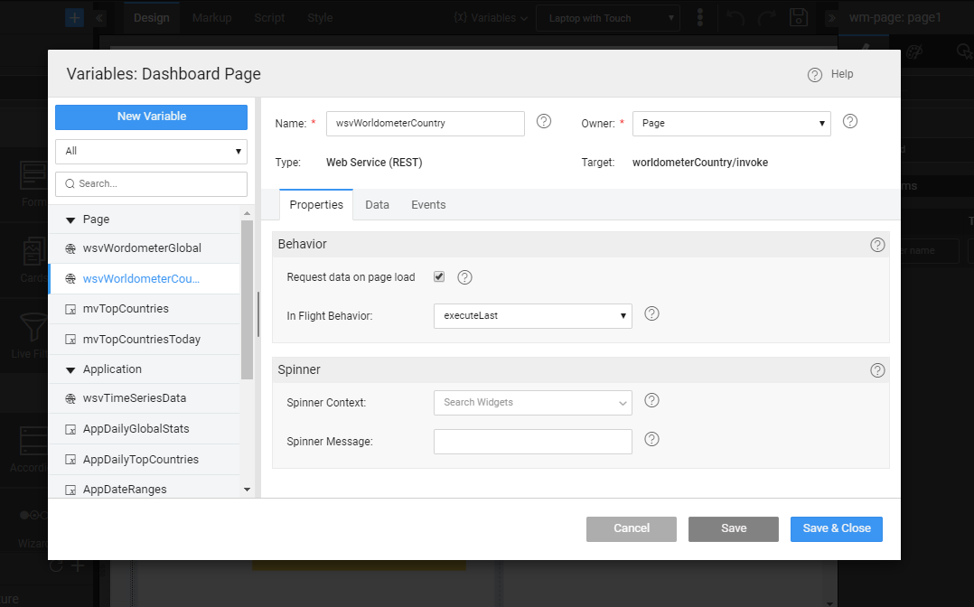This screenshot has height=607, width=974.
Task: Switch to the Data tab
Action: click(x=377, y=205)
